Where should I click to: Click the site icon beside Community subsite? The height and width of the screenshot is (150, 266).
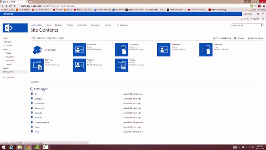tap(32, 103)
